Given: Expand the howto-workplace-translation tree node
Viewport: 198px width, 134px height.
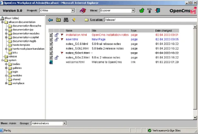Looking at the screenshot, I should click(x=6, y=49).
